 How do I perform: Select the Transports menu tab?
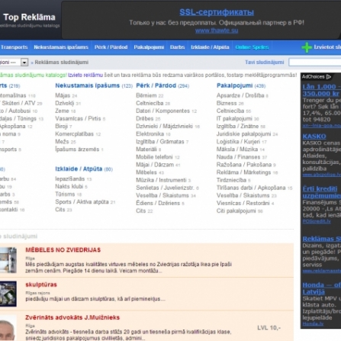tap(14, 47)
